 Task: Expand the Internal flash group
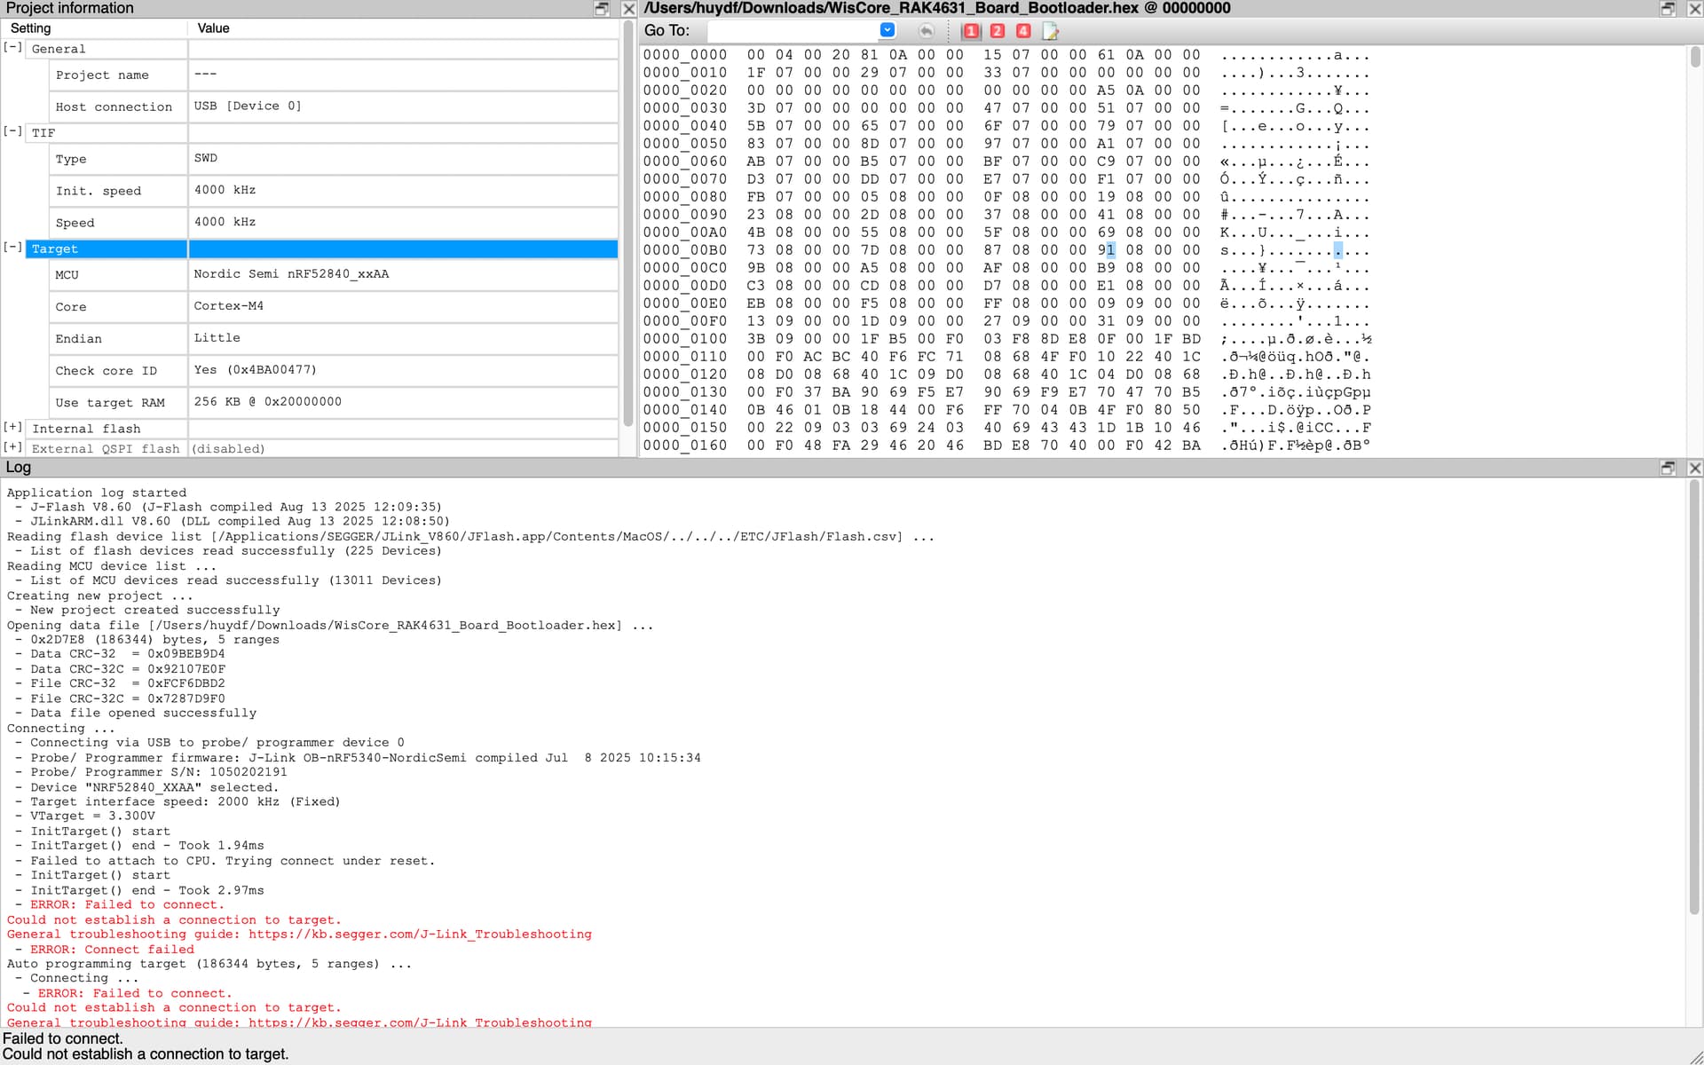12,428
